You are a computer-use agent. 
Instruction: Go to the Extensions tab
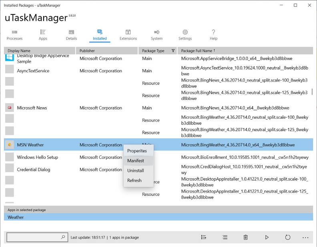tap(128, 35)
